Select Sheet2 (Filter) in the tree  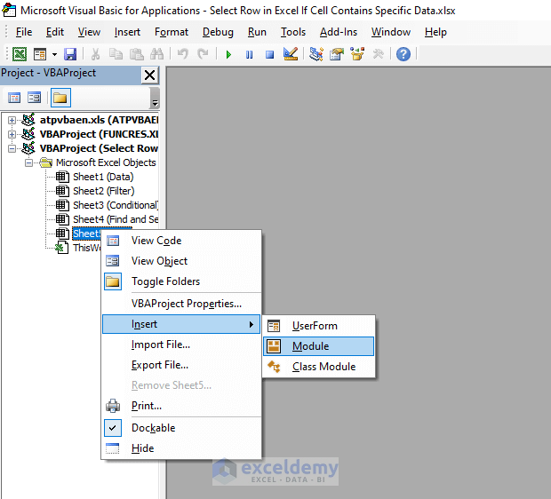[104, 191]
